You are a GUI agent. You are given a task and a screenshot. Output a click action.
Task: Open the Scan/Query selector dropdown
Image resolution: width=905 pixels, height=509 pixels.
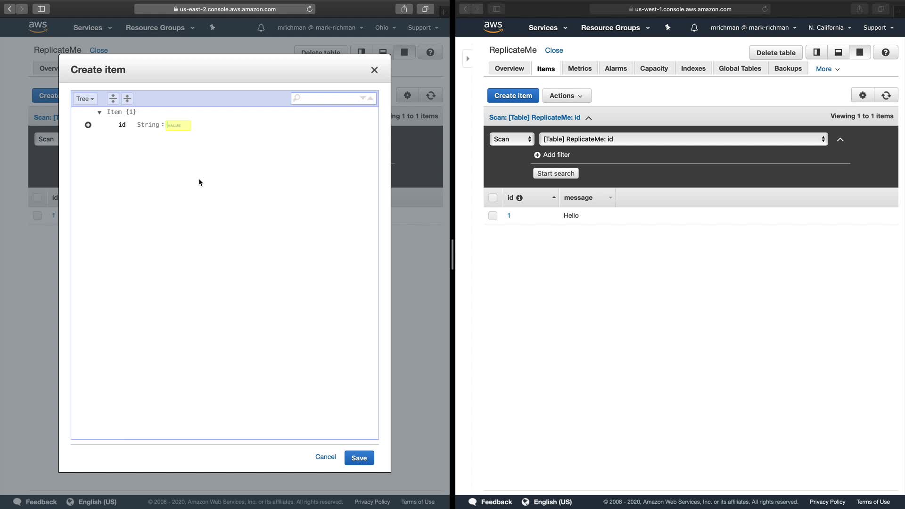(x=512, y=139)
